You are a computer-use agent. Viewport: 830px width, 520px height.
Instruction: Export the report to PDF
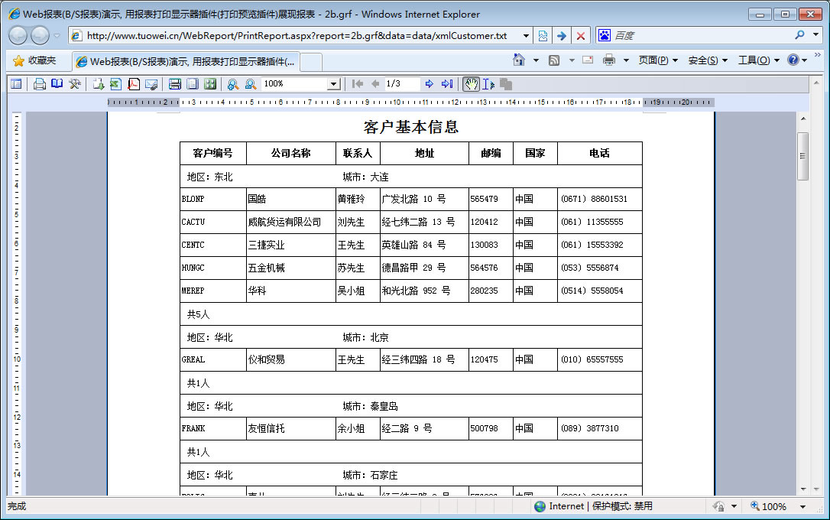(134, 84)
